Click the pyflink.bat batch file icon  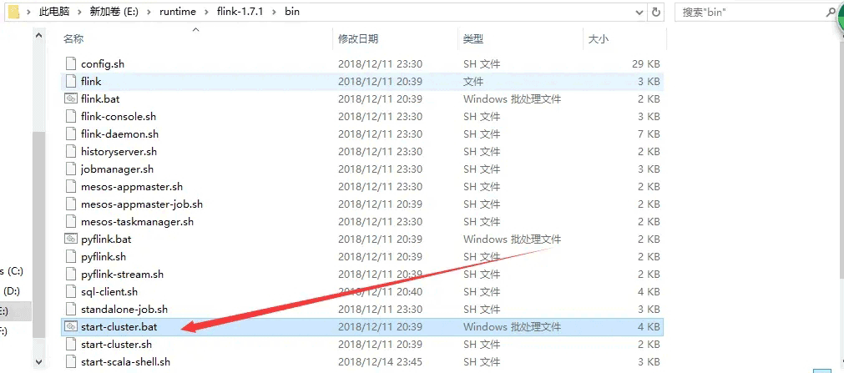coord(71,239)
